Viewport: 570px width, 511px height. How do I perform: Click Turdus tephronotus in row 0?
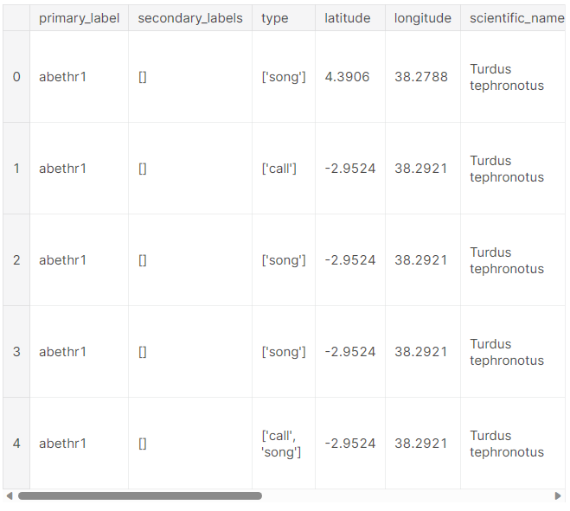[507, 77]
